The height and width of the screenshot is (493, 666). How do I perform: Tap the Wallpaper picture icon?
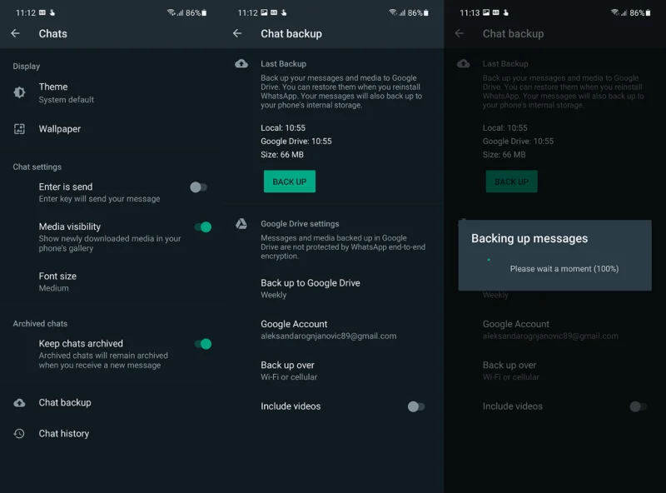click(x=19, y=129)
